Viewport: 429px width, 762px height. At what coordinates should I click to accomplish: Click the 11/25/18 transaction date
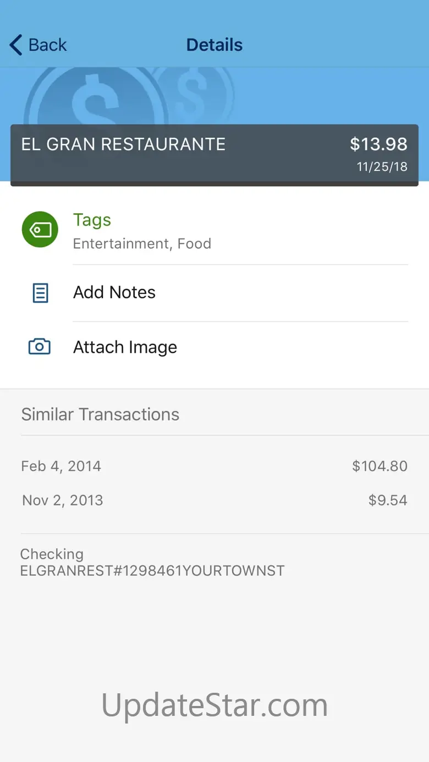pyautogui.click(x=382, y=167)
